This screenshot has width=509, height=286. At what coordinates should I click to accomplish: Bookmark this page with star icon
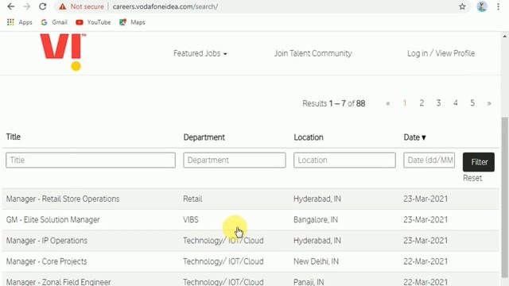pyautogui.click(x=462, y=6)
